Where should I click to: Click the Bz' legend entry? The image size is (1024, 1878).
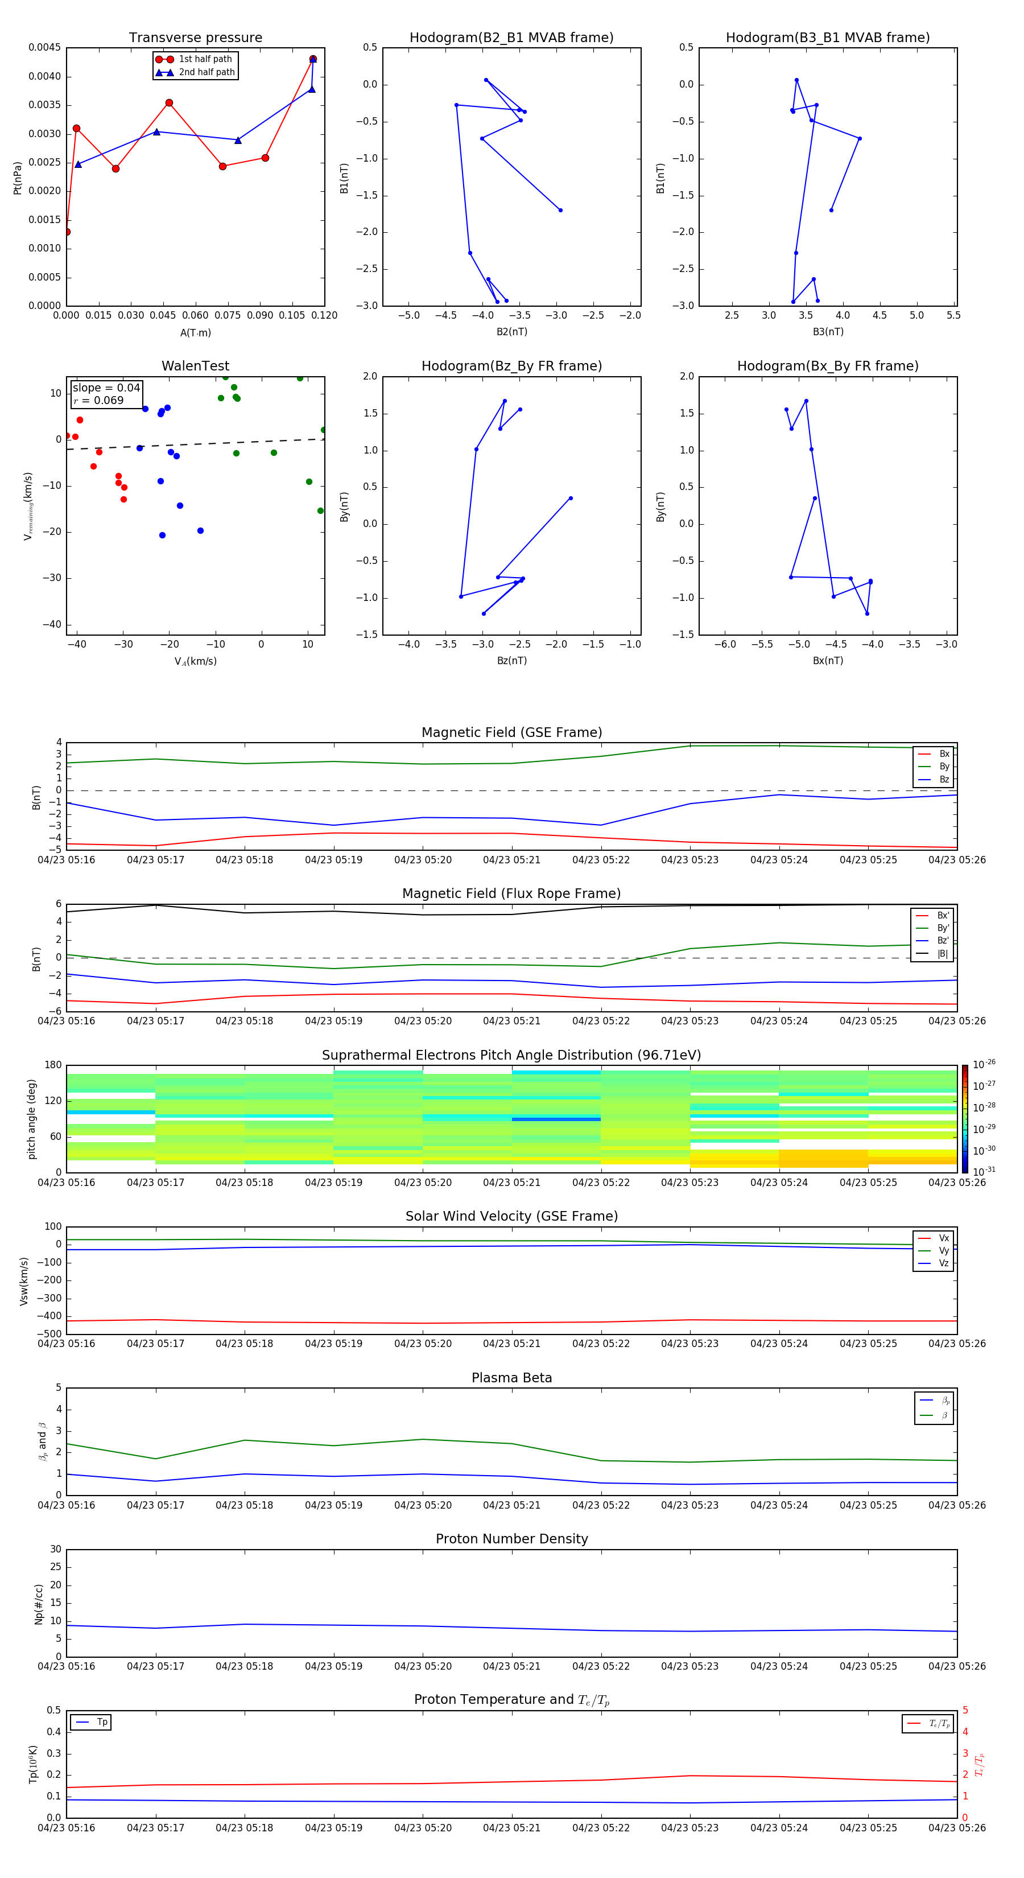click(932, 941)
